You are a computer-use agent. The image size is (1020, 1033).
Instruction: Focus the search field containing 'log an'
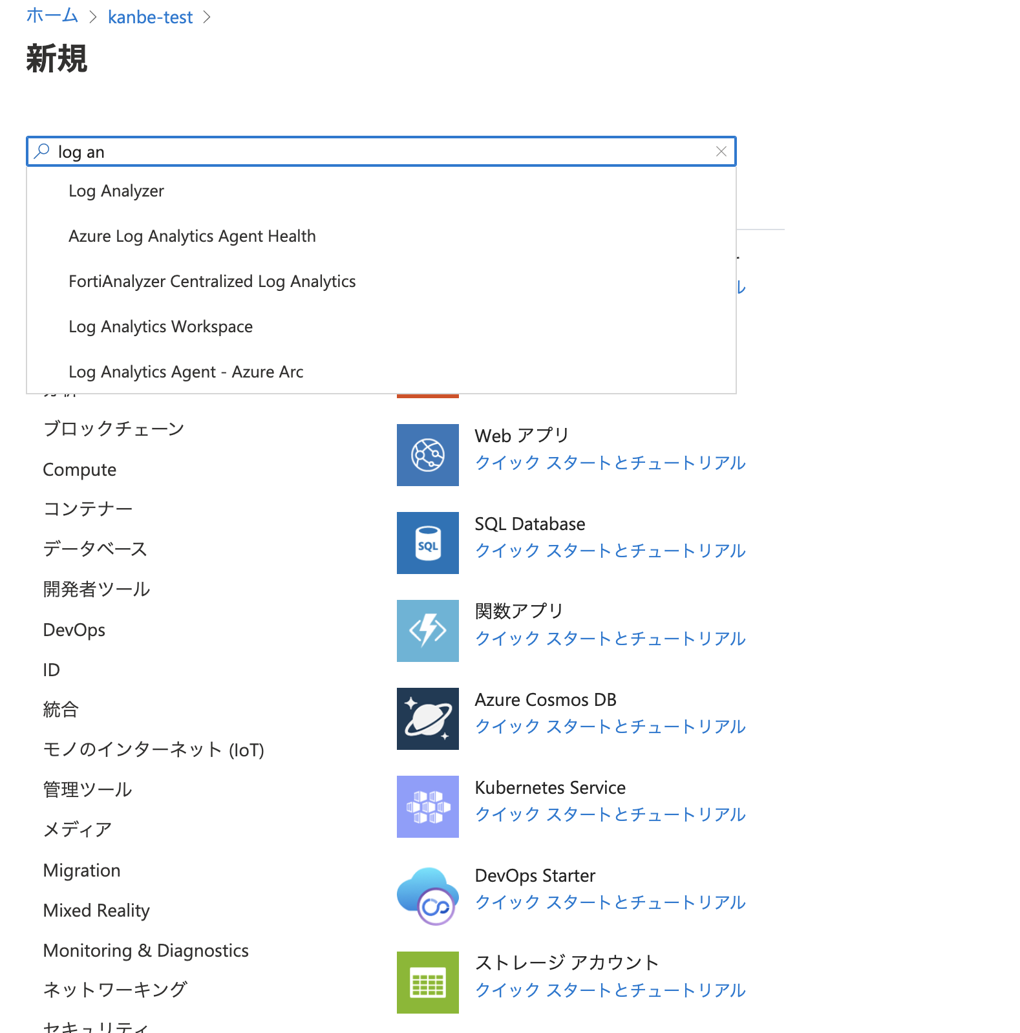[x=381, y=151]
